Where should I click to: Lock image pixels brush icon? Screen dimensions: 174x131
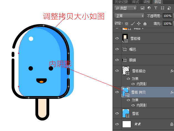[x=133, y=24]
